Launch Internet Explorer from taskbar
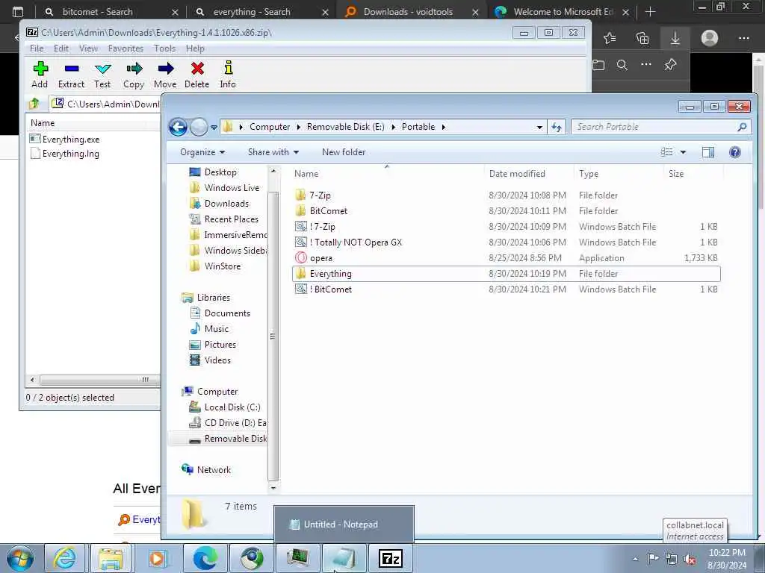This screenshot has width=765, height=573. tap(64, 558)
